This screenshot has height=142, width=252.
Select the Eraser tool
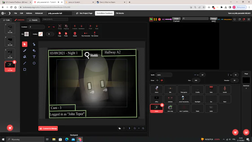(34, 50)
